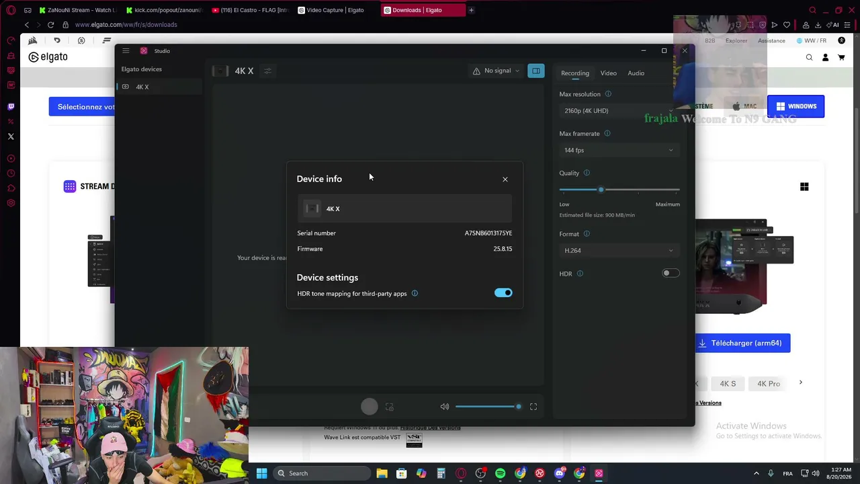Viewport: 860px width, 484px height.
Task: Open File Explorer from the taskbar
Action: (x=382, y=473)
